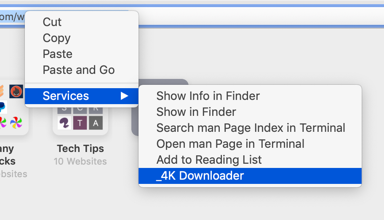The height and width of the screenshot is (220, 384).
Task: Select Show in Finder service
Action: (250, 112)
